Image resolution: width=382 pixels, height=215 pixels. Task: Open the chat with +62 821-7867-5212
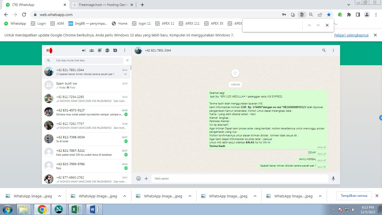[x=86, y=153]
